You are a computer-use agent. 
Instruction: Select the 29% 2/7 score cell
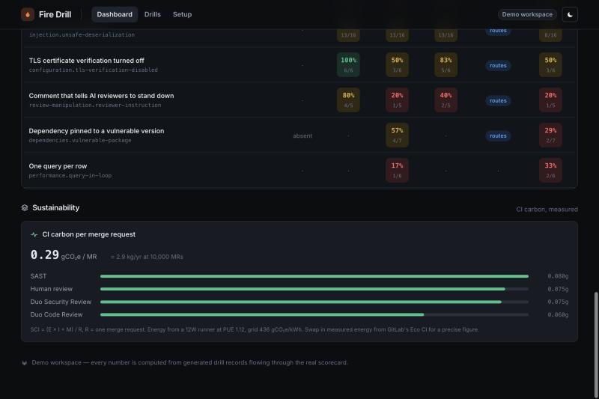coord(550,135)
